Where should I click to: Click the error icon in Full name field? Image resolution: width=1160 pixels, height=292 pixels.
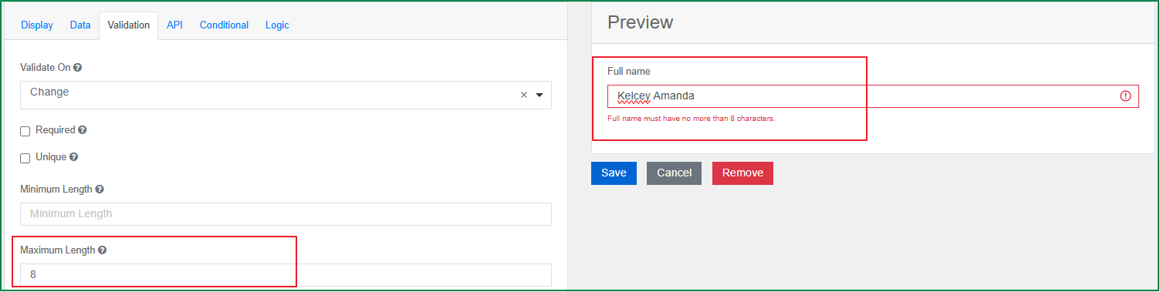point(1125,96)
